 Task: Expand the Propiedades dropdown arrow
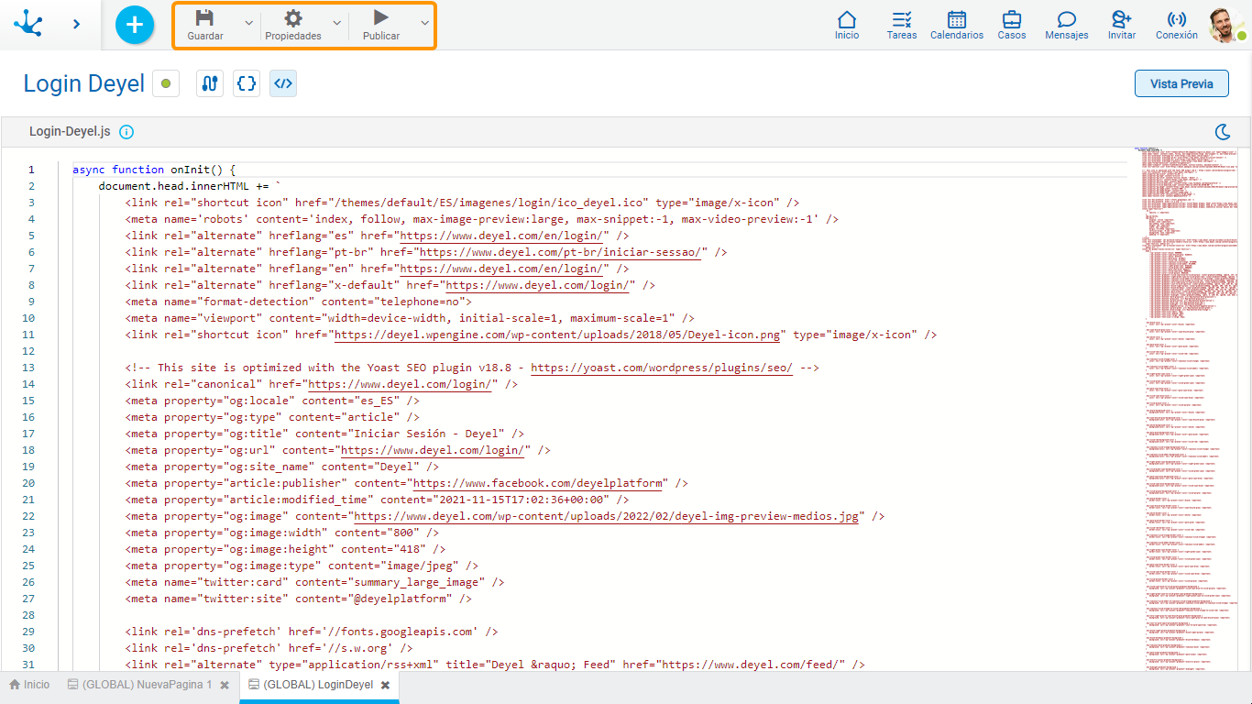tap(336, 23)
